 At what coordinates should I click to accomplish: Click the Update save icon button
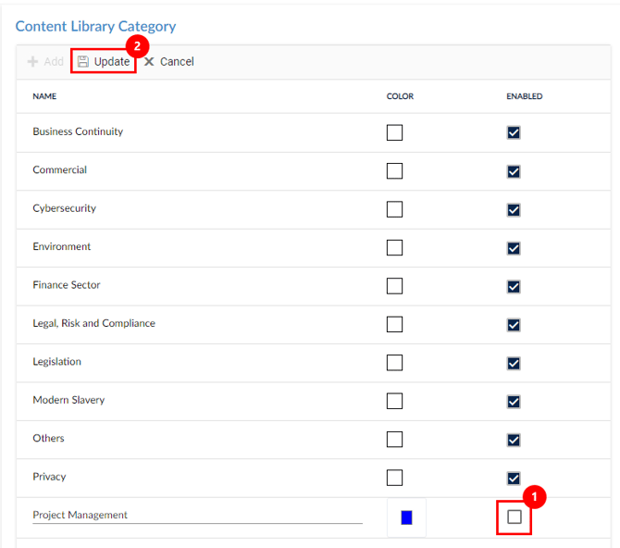[x=83, y=62]
